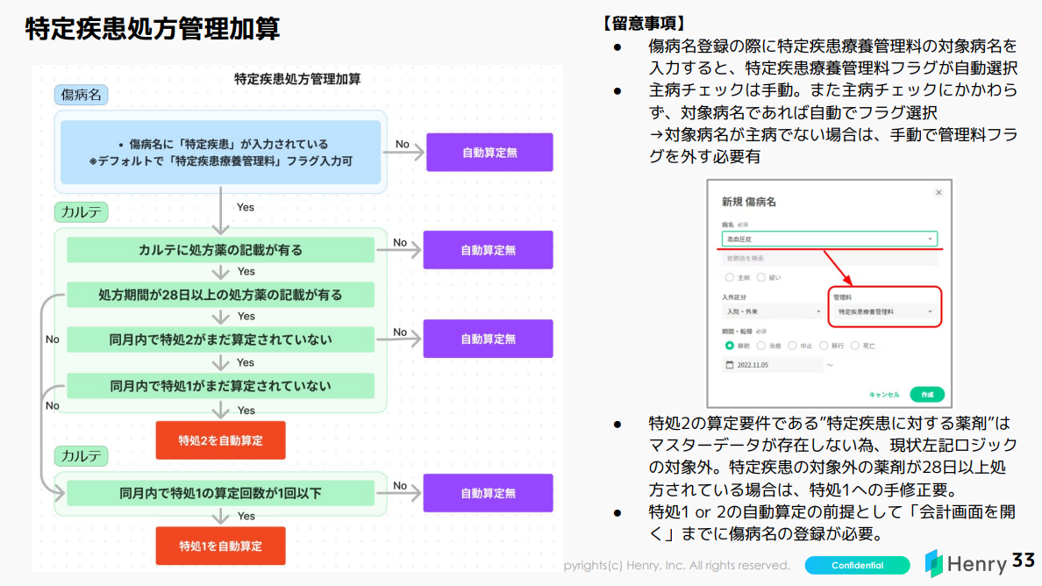Open the 病名 dropdown showing 高血圧症

(830, 239)
